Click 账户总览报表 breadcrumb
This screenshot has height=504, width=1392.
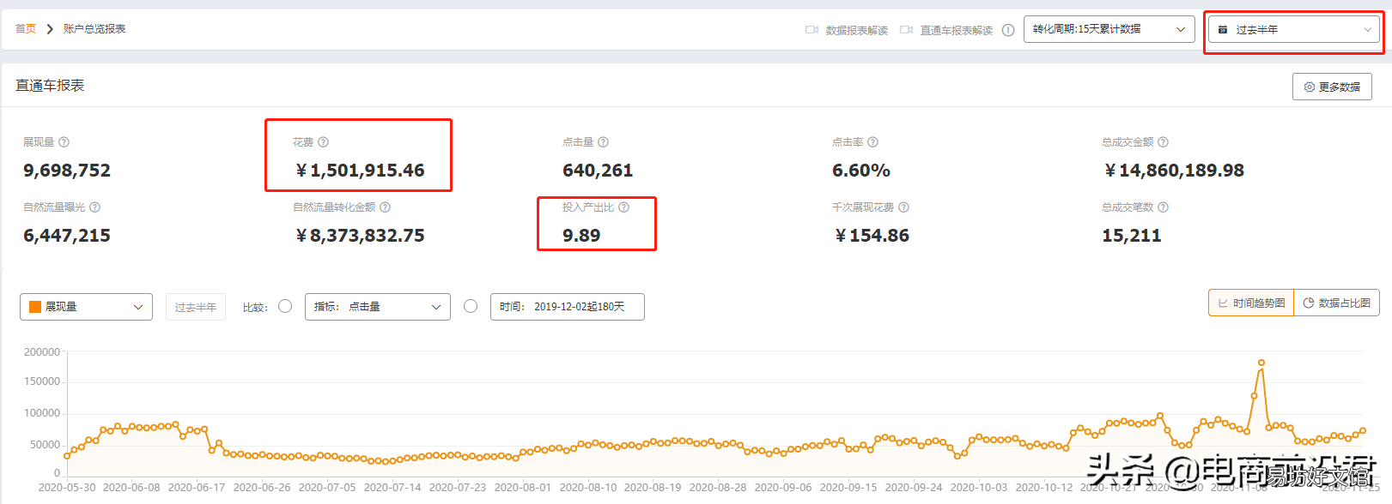[x=94, y=29]
